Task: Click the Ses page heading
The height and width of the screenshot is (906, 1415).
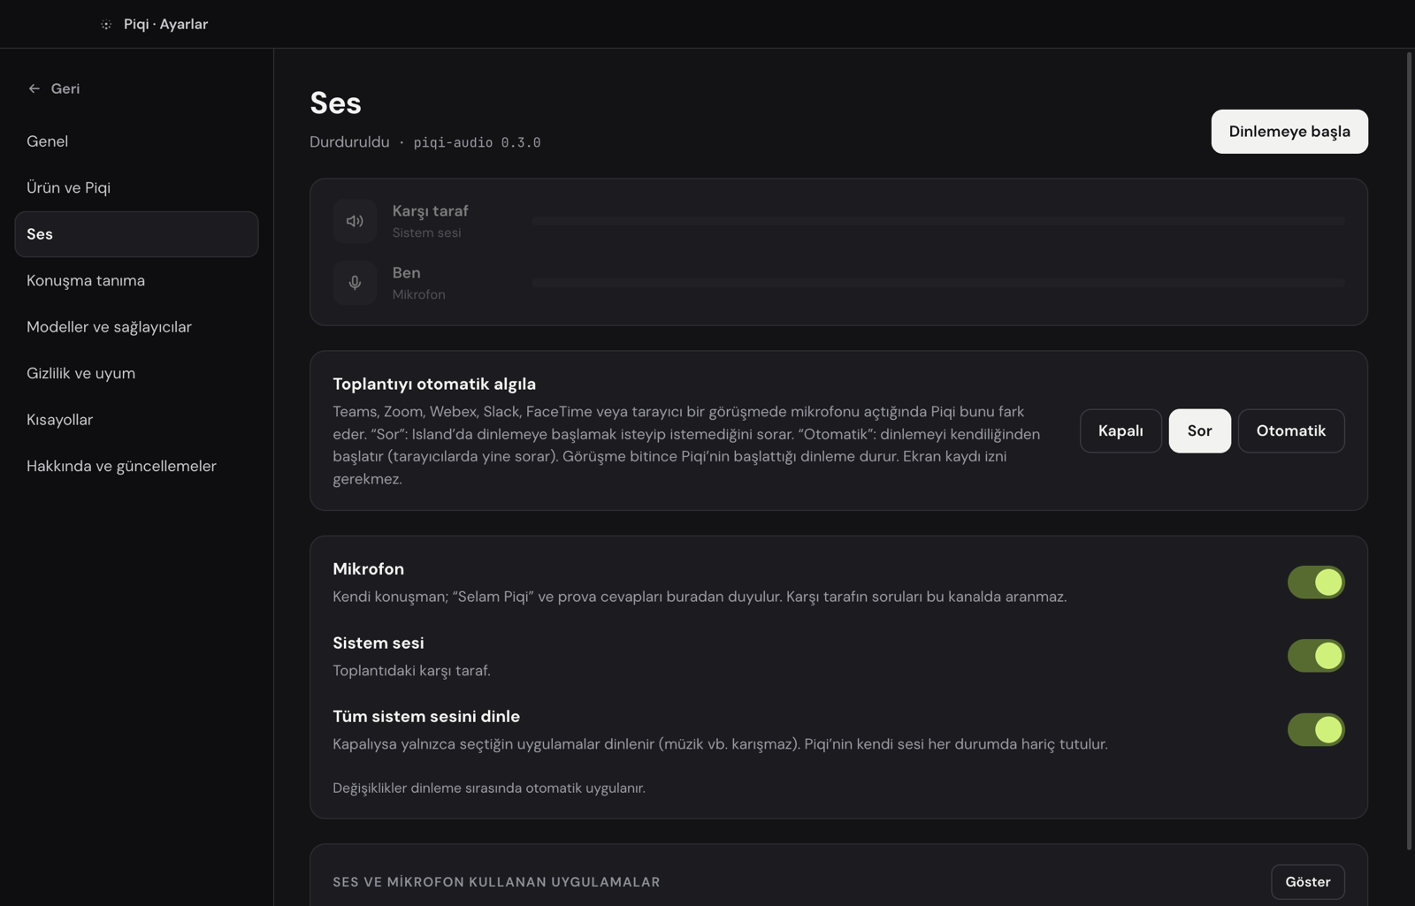Action: click(x=335, y=103)
